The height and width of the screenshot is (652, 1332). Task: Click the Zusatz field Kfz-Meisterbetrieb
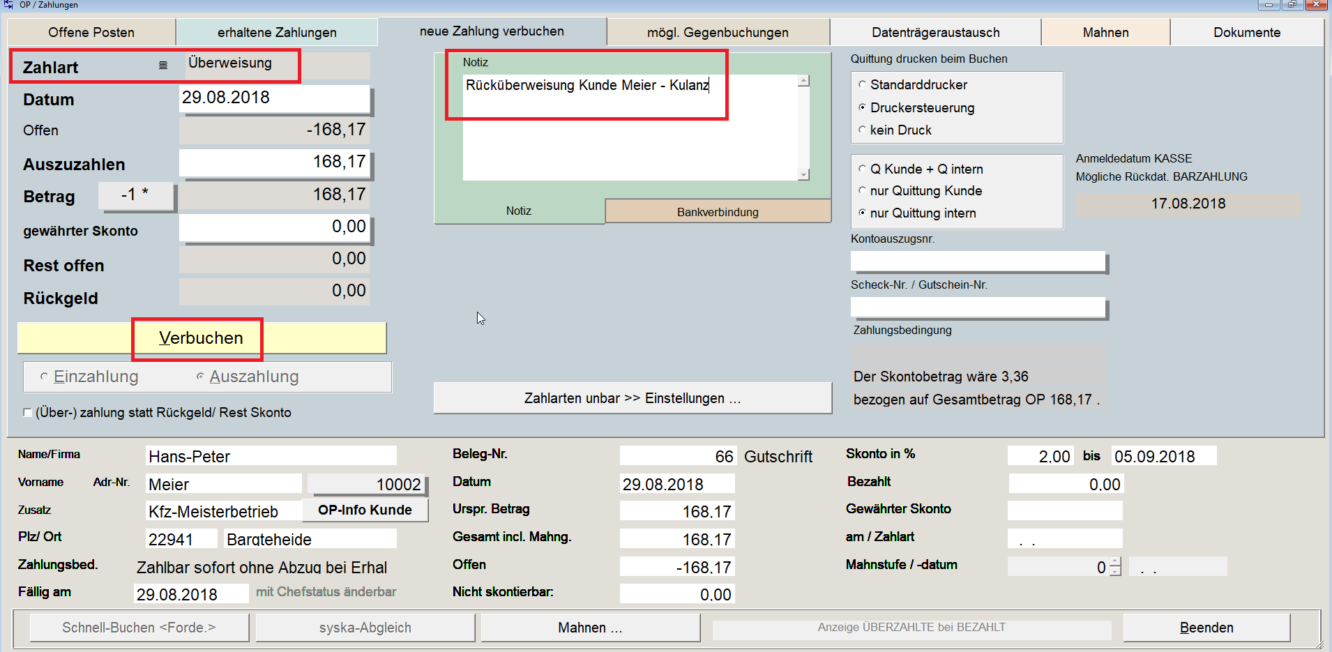[x=224, y=511]
